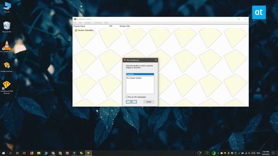278x156 pixels.
Task: Maximize the Sandboxie Control window
Action: click(x=239, y=19)
